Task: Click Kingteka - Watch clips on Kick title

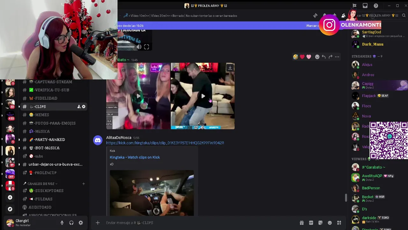Action: (135, 157)
